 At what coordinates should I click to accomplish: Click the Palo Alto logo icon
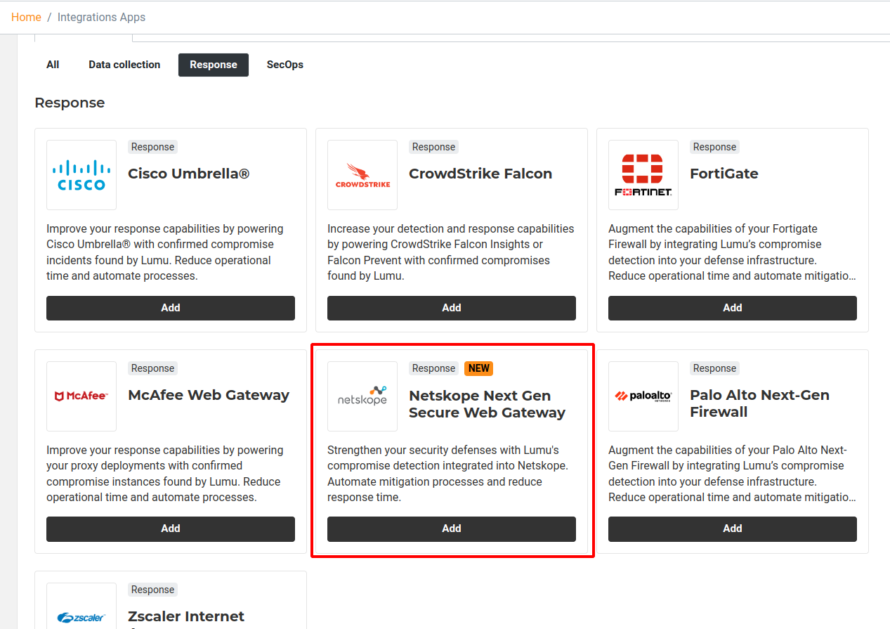coord(643,396)
